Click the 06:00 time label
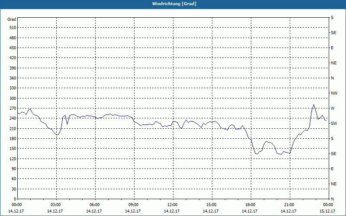The height and width of the screenshot is (216, 346). click(x=95, y=205)
